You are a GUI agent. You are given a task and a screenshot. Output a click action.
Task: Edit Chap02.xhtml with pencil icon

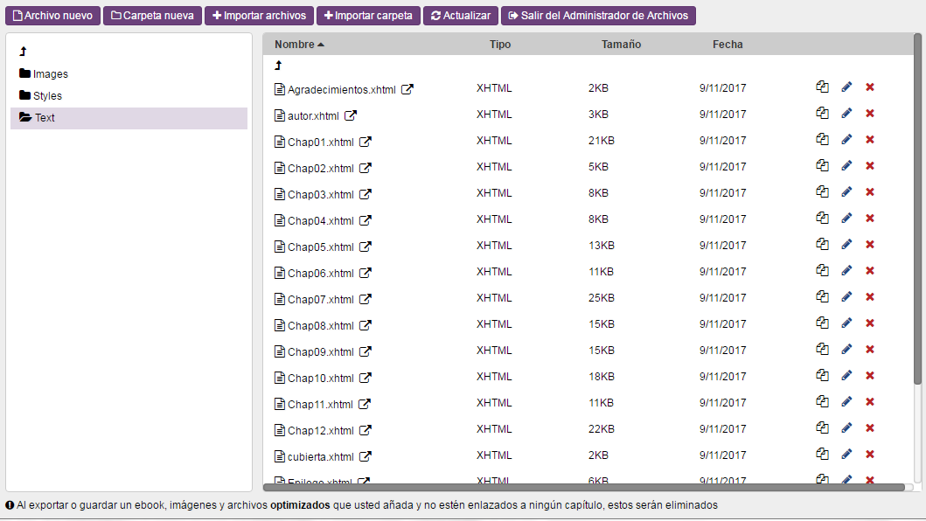tap(846, 165)
